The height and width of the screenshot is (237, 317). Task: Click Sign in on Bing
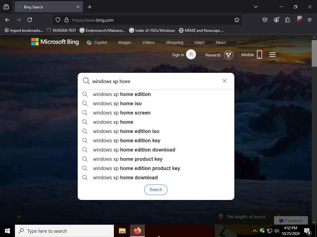pos(184,55)
